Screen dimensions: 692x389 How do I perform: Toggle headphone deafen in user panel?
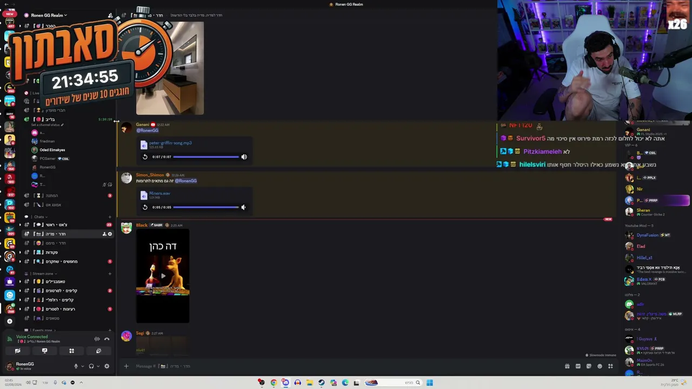click(91, 366)
